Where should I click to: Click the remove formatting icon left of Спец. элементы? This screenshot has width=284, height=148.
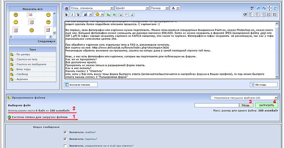(x=67, y=8)
